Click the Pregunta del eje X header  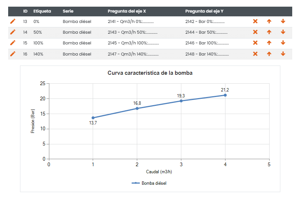click(127, 11)
